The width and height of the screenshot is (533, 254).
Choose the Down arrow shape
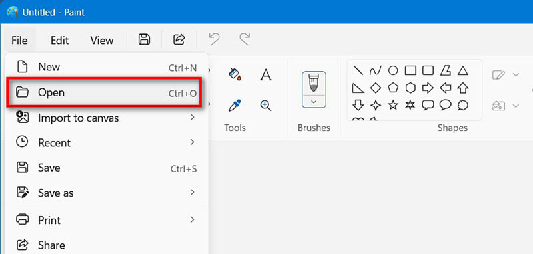358,105
